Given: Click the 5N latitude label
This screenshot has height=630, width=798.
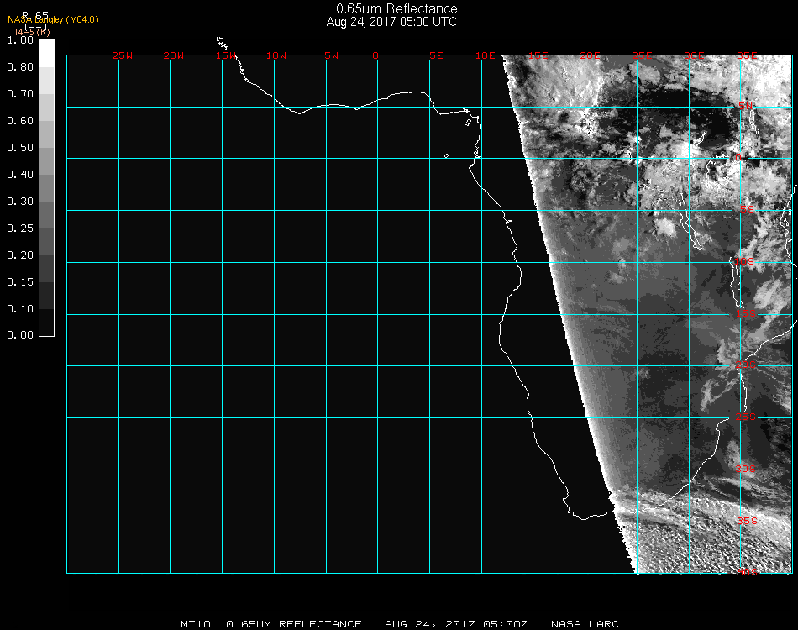Looking at the screenshot, I should [746, 106].
